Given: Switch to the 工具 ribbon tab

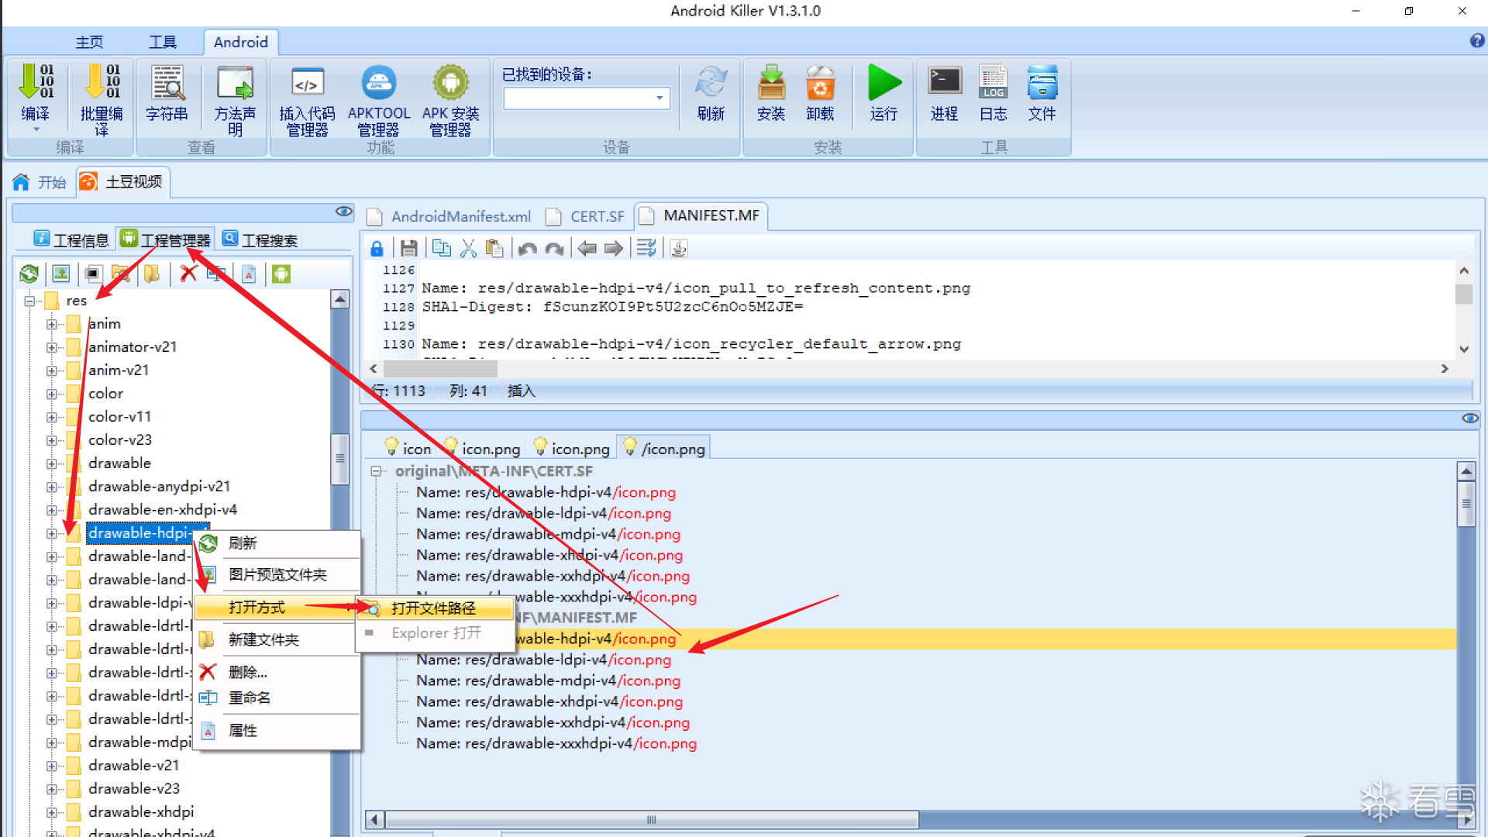Looking at the screenshot, I should tap(163, 42).
